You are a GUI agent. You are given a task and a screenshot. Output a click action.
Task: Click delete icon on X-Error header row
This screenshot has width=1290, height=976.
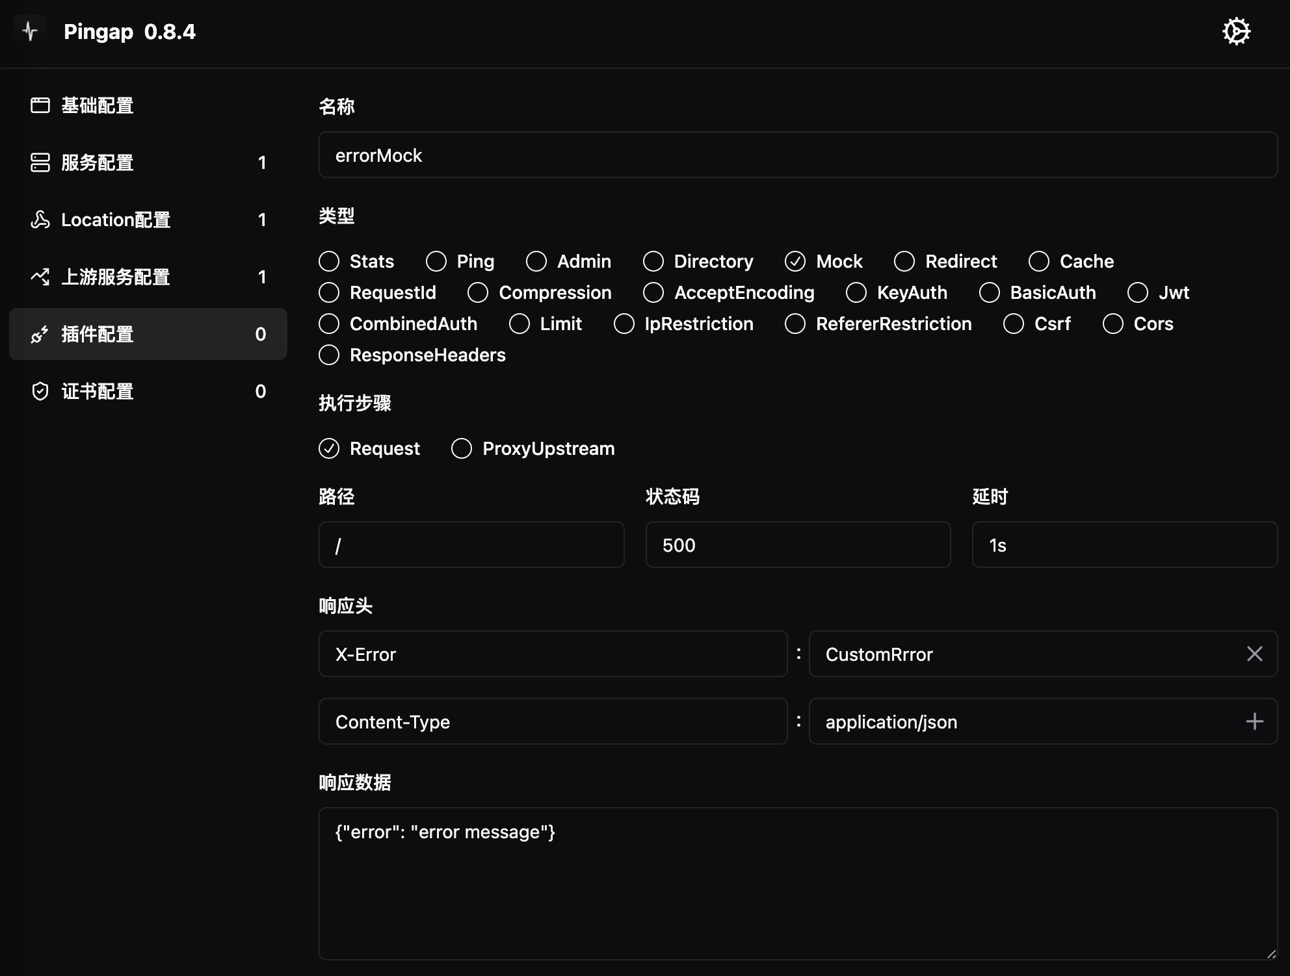(x=1255, y=654)
